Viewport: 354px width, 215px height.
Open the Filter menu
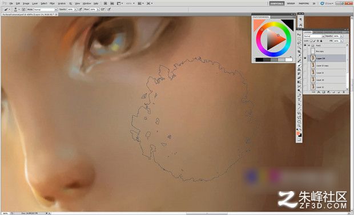coord(52,3)
